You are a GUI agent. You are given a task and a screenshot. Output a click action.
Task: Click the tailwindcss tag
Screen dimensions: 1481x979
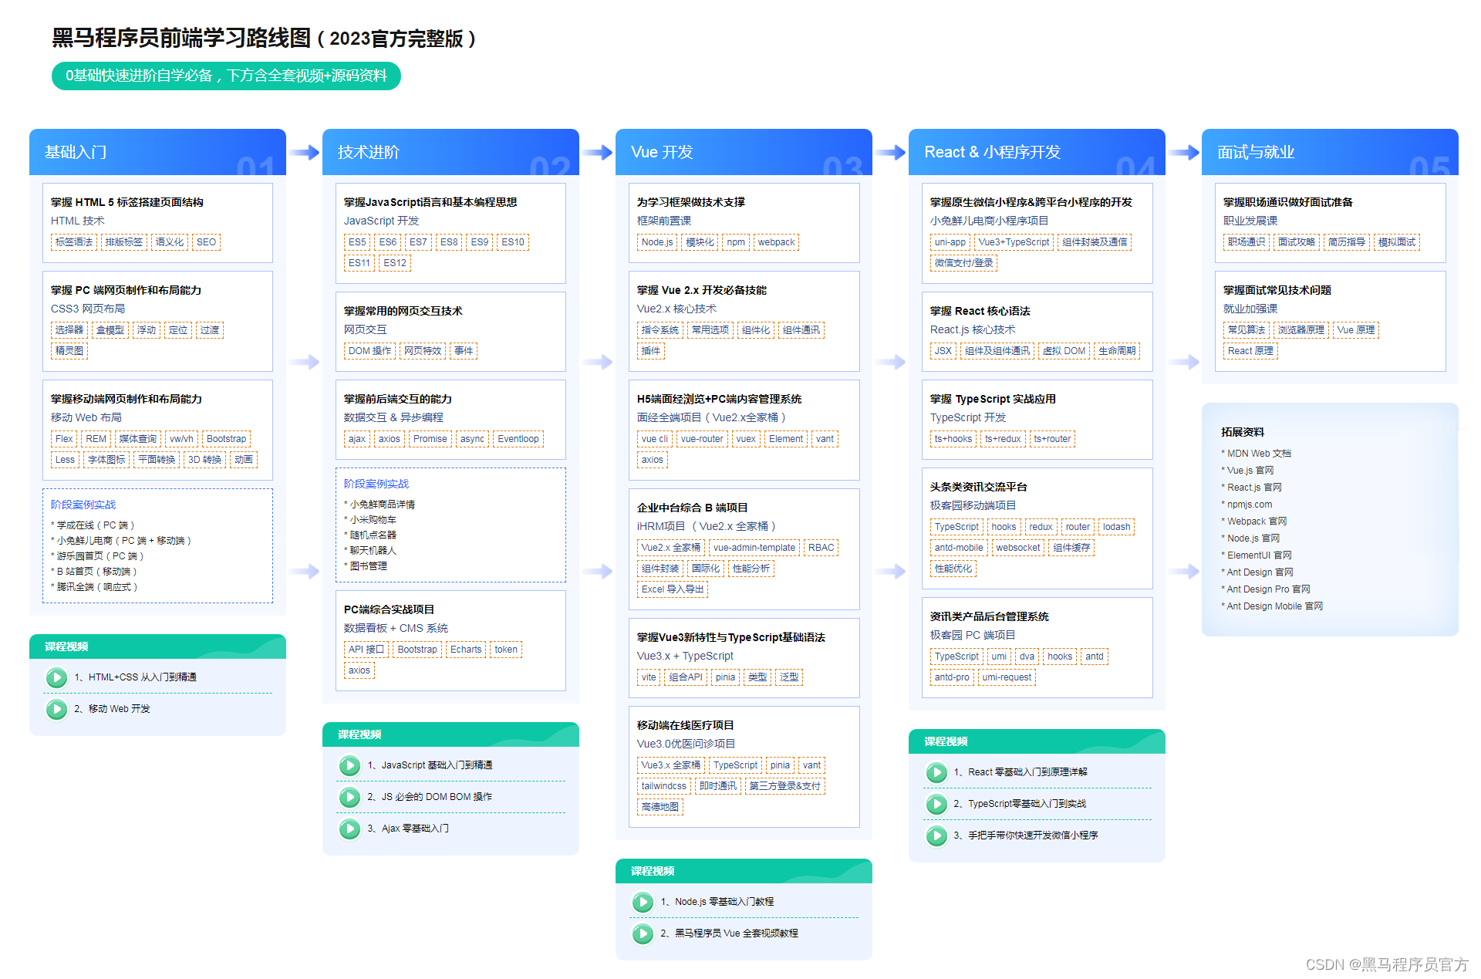point(664,786)
